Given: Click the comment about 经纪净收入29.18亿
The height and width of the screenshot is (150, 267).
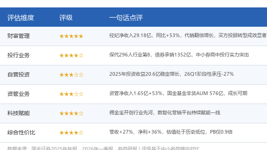Looking at the screenshot, I should pos(188,35).
